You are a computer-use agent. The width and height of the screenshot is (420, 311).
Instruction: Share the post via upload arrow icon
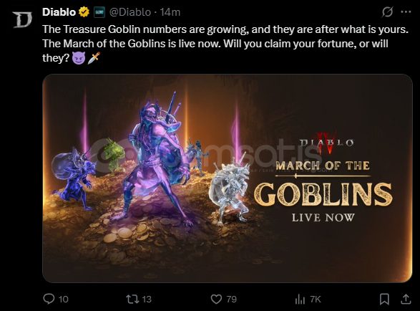click(x=406, y=299)
